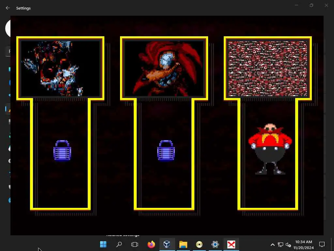Switch to the Settings gear taskbar app
The width and height of the screenshot is (334, 251).
point(215,244)
